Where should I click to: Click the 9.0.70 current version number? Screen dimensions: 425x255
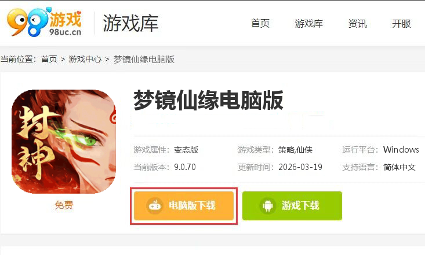[x=185, y=167]
